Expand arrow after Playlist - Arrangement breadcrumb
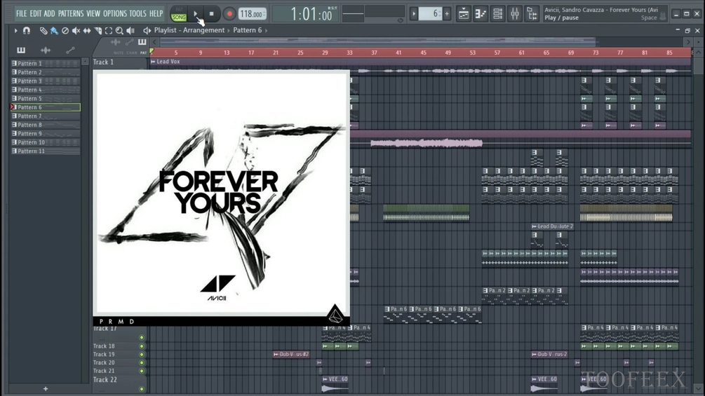Viewport: 705px width, 396px height. point(229,31)
